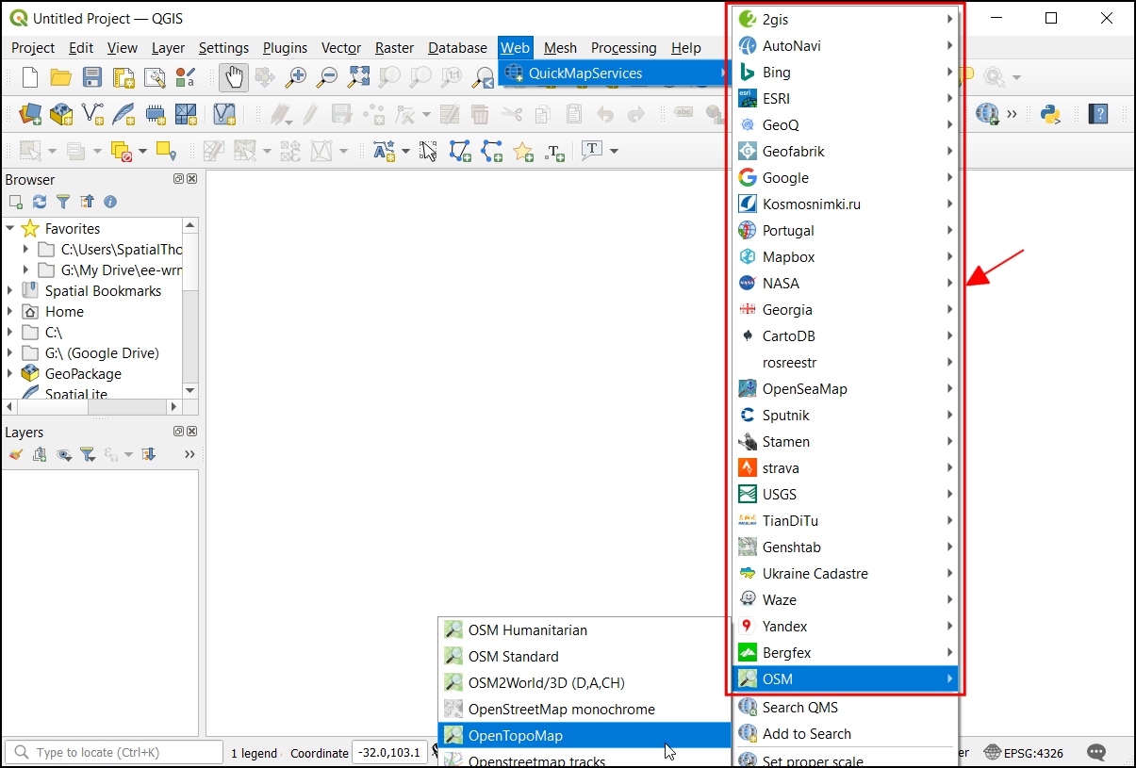Screen dimensions: 1136x768
Task: Click the messages speech bubble in status bar
Action: point(1096,752)
